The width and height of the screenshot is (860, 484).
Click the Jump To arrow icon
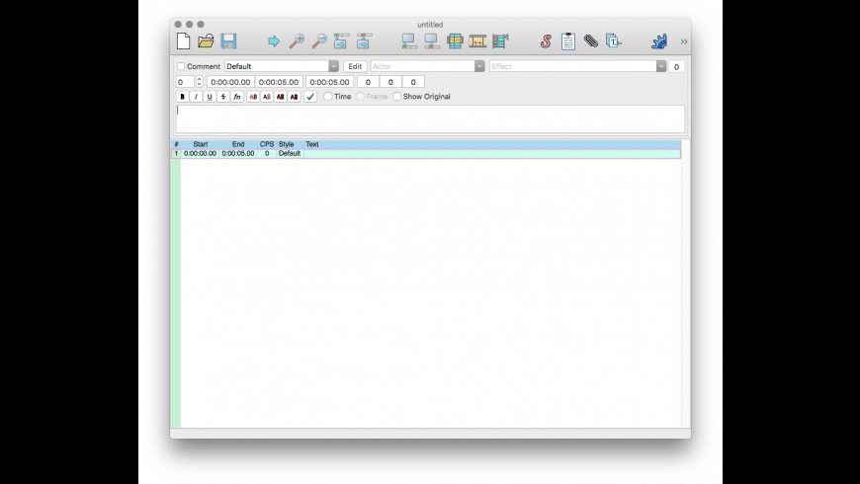tap(274, 41)
